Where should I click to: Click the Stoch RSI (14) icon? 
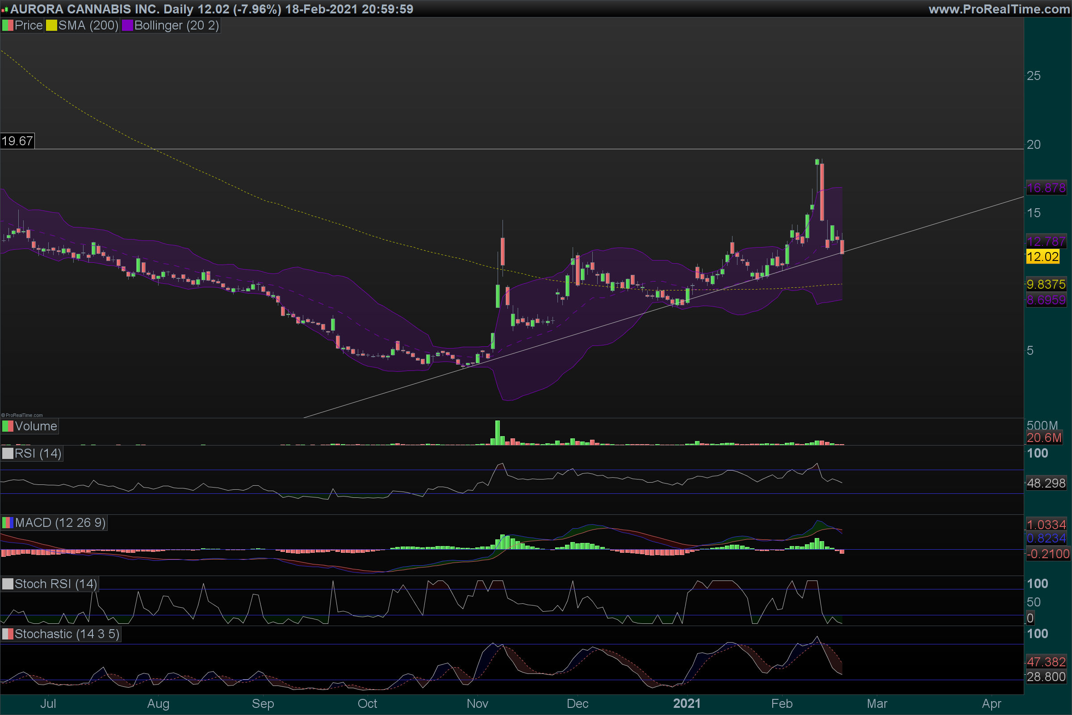click(x=8, y=584)
